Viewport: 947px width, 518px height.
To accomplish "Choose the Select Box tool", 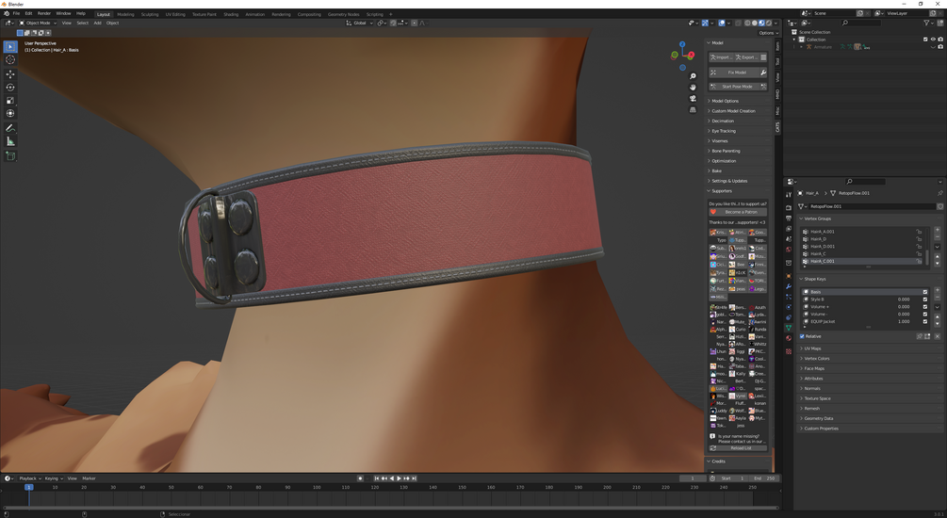I will (10, 46).
